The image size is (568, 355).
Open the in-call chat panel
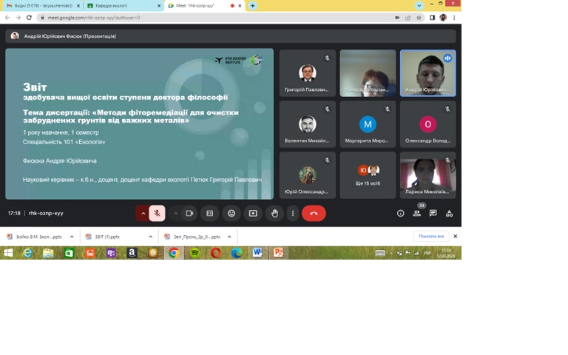(x=433, y=213)
